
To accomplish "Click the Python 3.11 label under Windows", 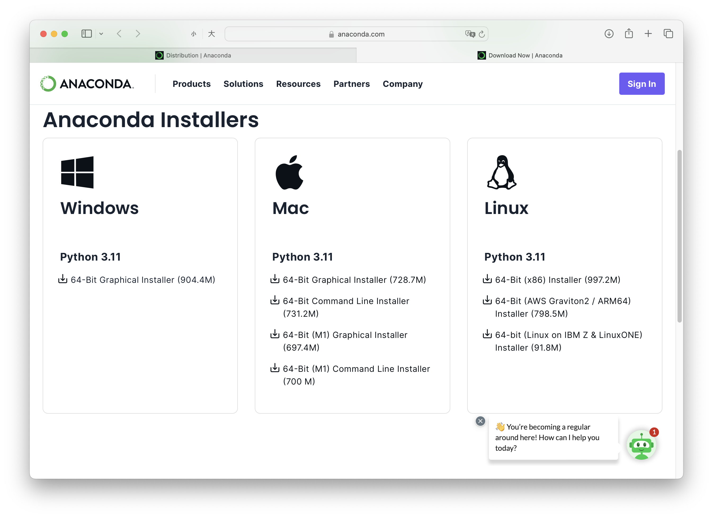I will coord(91,257).
